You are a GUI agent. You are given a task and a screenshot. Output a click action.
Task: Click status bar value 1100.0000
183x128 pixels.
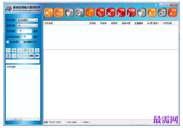coord(72,122)
